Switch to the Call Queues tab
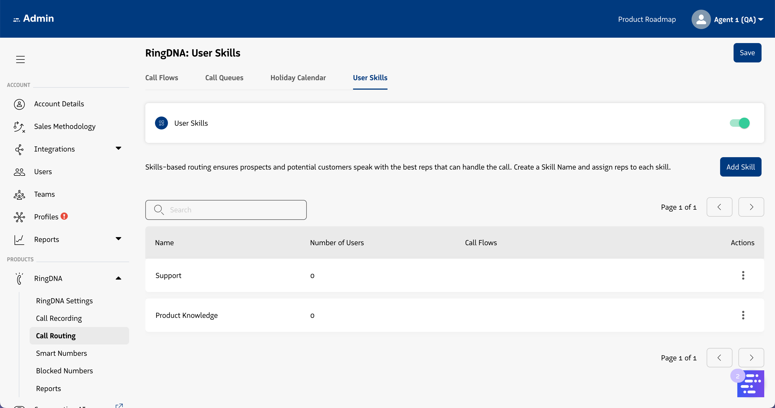Screen dimensions: 775x408 224,78
